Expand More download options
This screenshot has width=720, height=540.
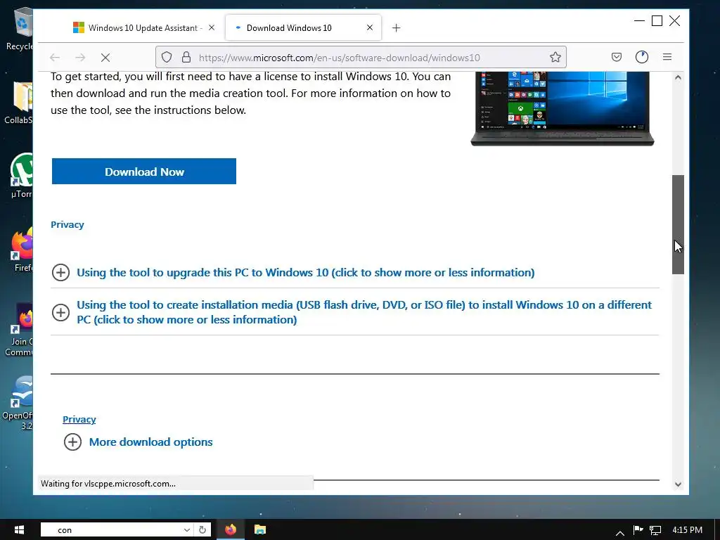pos(150,442)
